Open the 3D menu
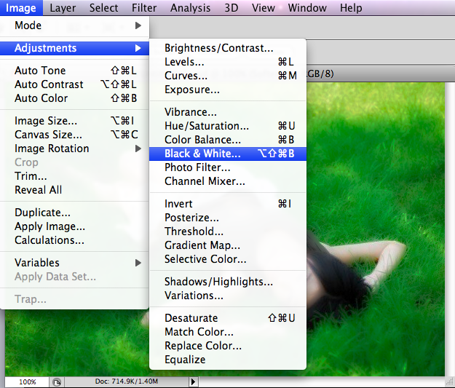455x388 pixels. pyautogui.click(x=232, y=8)
